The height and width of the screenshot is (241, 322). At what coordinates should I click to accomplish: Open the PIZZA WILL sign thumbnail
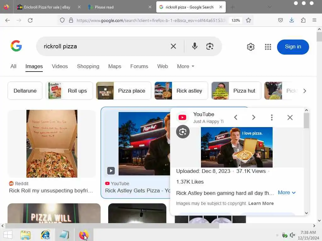point(54,213)
